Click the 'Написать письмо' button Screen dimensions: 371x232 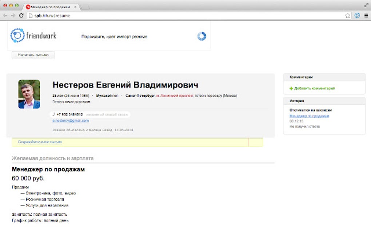[x=33, y=55]
